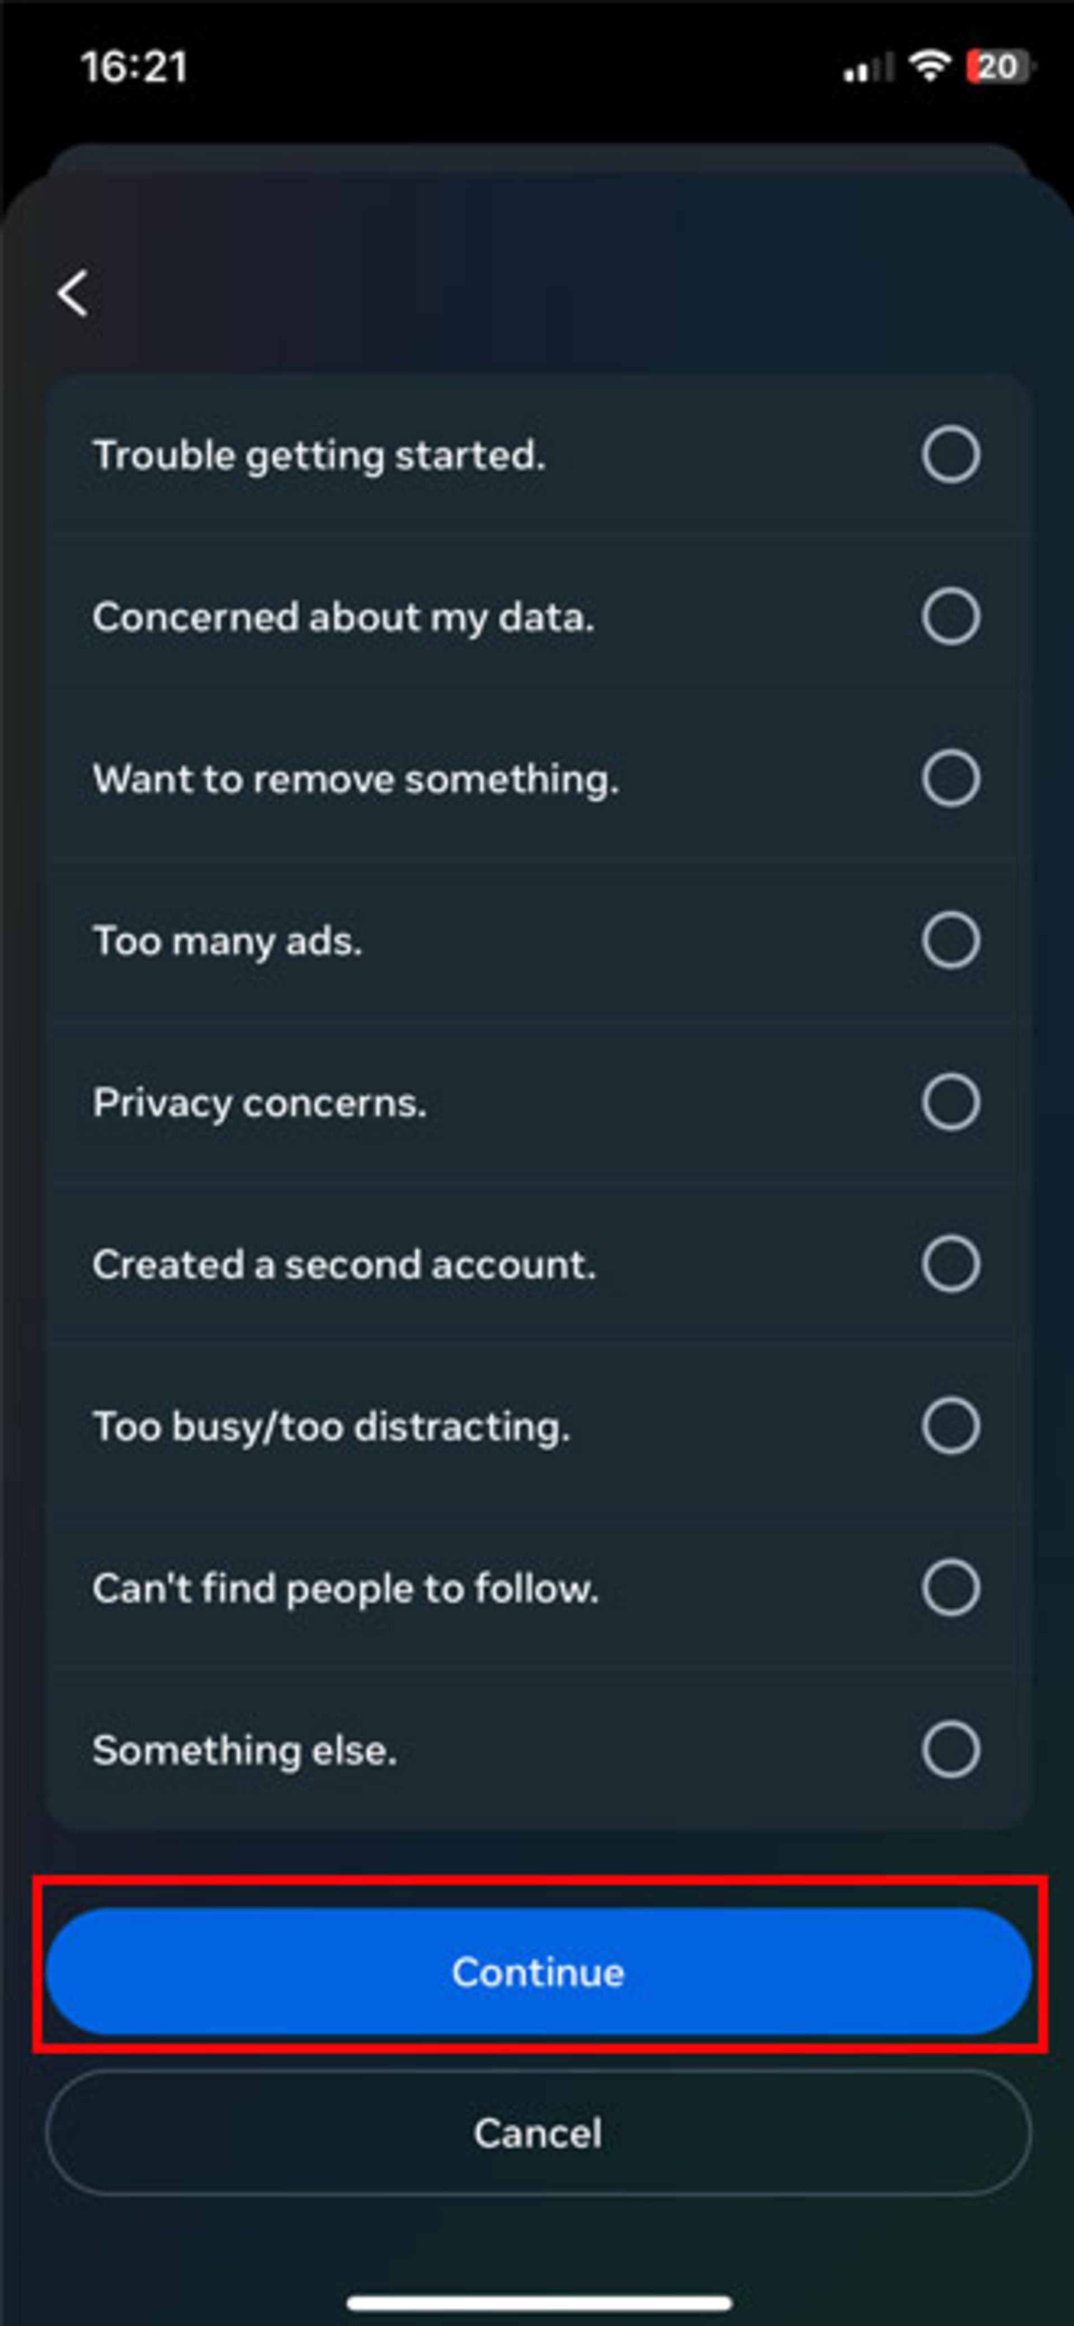Select the Too many ads radio button
The height and width of the screenshot is (2326, 1074).
point(950,940)
